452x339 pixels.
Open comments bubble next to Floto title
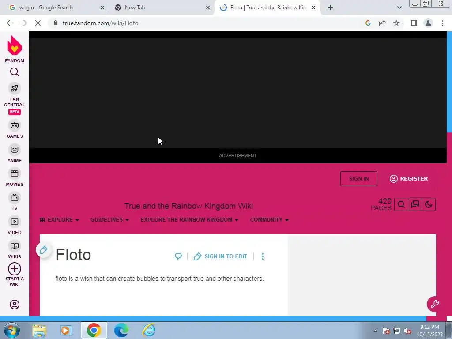pos(178,256)
